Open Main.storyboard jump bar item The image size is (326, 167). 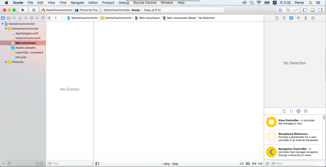click(x=148, y=18)
